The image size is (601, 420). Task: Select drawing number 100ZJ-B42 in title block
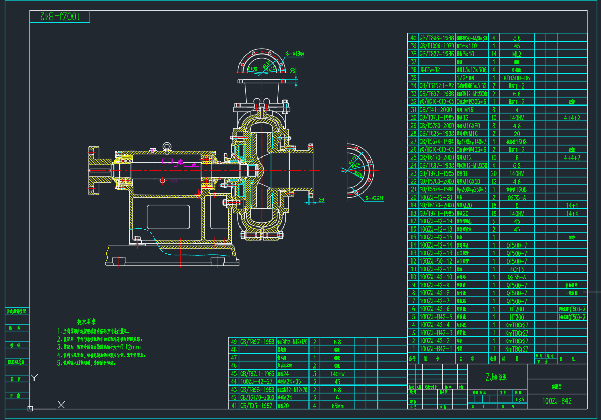click(557, 401)
